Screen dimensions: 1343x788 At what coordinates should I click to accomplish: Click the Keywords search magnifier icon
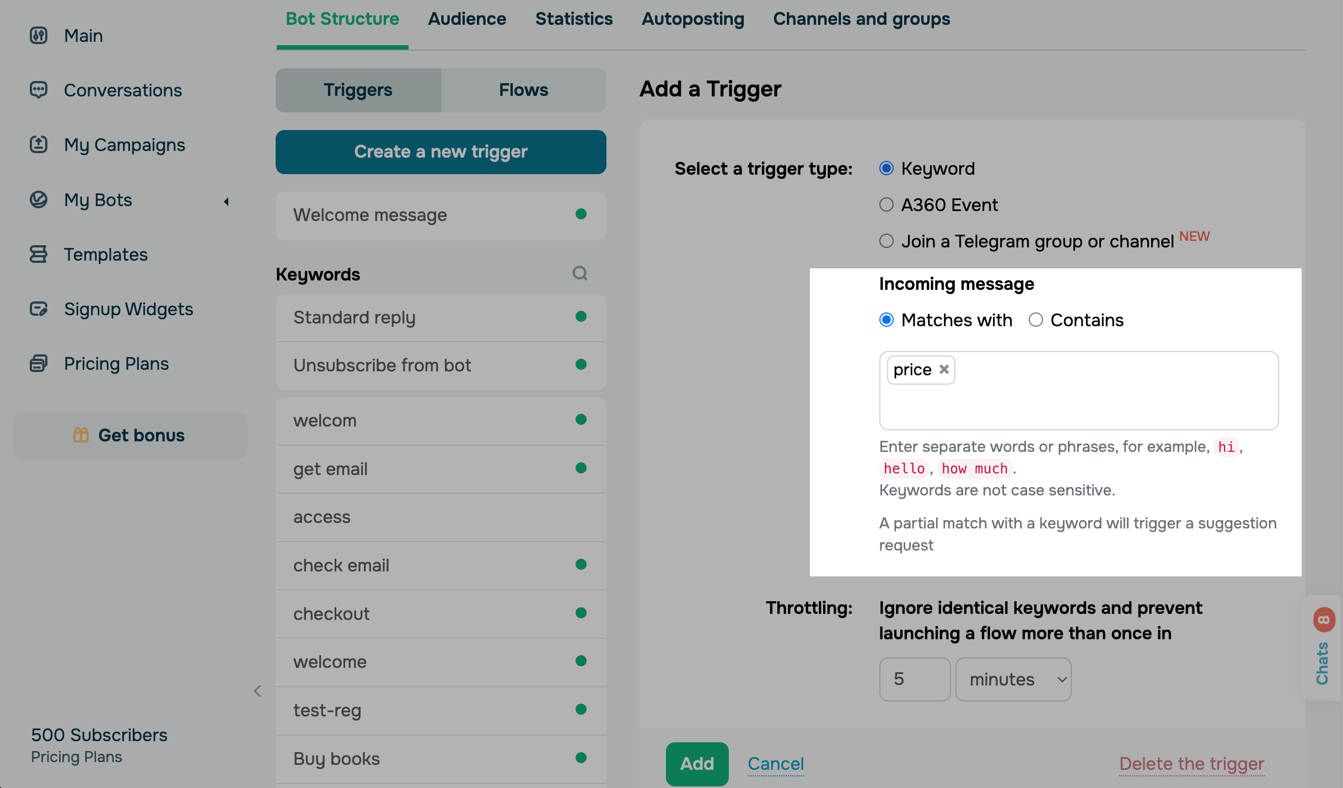(x=579, y=273)
